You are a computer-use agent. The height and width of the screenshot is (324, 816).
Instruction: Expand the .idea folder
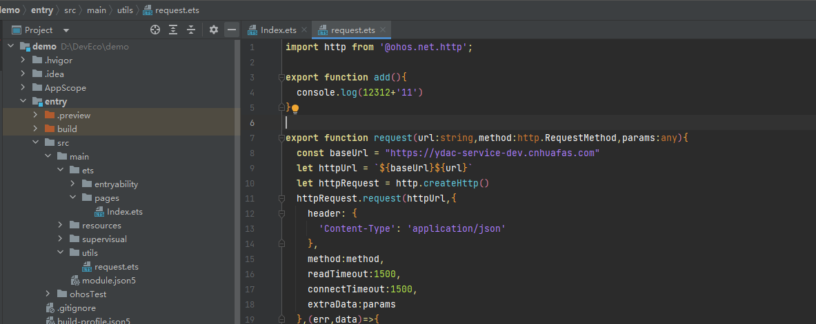coord(23,74)
